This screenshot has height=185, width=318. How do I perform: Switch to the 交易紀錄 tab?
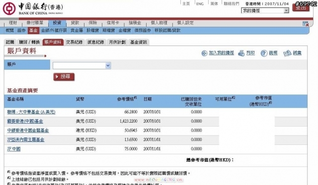(74, 42)
